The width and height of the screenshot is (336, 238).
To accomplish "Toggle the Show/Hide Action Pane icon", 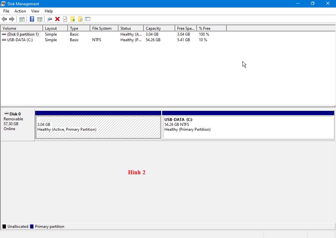I will pyautogui.click(x=40, y=19).
